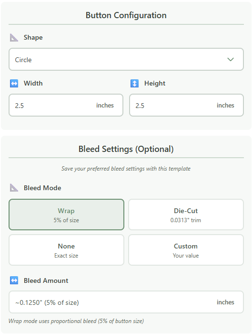Image resolution: width=252 pixels, height=334 pixels.
Task: Click the Bleed Settings (Optional) heading
Action: point(126,149)
